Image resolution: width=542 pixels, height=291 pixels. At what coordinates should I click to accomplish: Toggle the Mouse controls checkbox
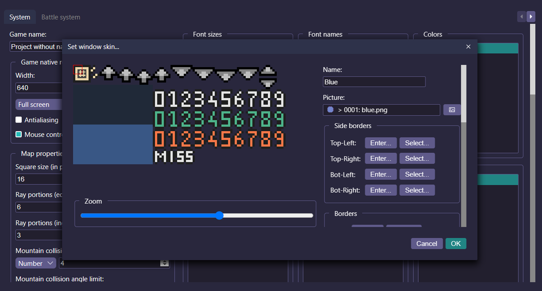19,134
